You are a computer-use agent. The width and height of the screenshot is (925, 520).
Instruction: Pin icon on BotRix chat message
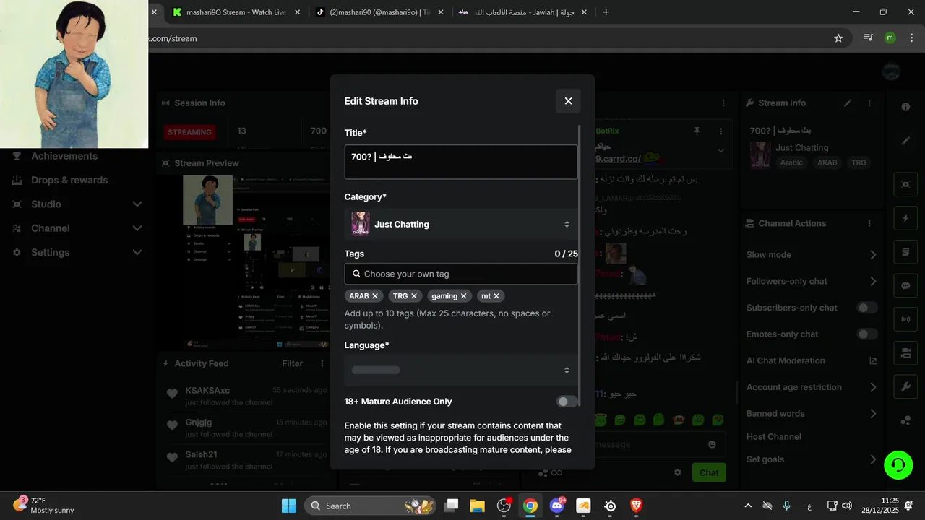697,131
